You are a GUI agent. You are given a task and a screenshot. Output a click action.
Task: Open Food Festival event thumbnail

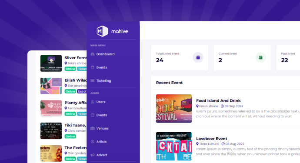[x=174, y=109]
